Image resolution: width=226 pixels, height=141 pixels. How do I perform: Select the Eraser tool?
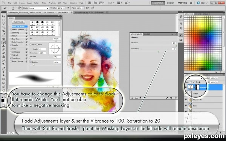pyautogui.click(x=3, y=53)
